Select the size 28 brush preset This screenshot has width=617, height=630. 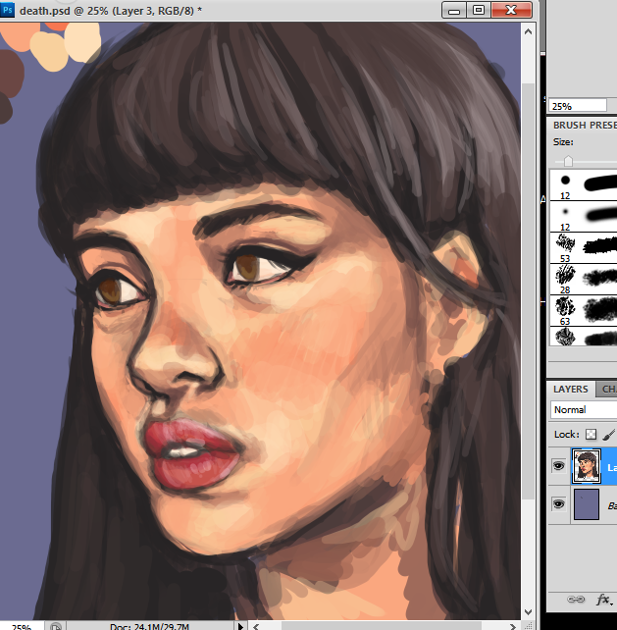point(584,279)
